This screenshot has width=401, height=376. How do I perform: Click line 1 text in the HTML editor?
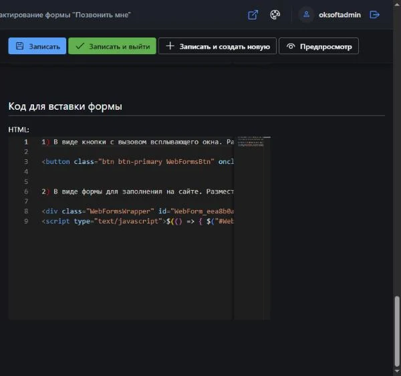coord(138,142)
